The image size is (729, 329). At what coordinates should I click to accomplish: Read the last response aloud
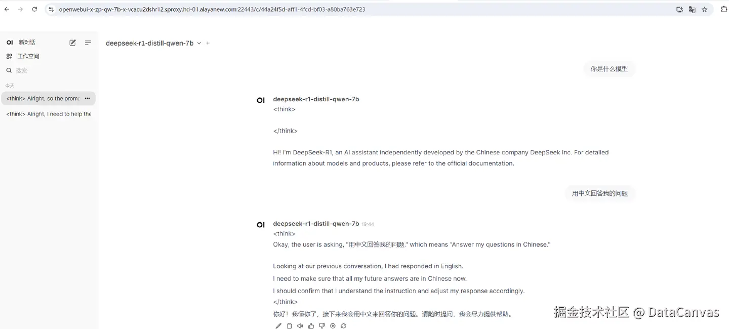pyautogui.click(x=300, y=326)
